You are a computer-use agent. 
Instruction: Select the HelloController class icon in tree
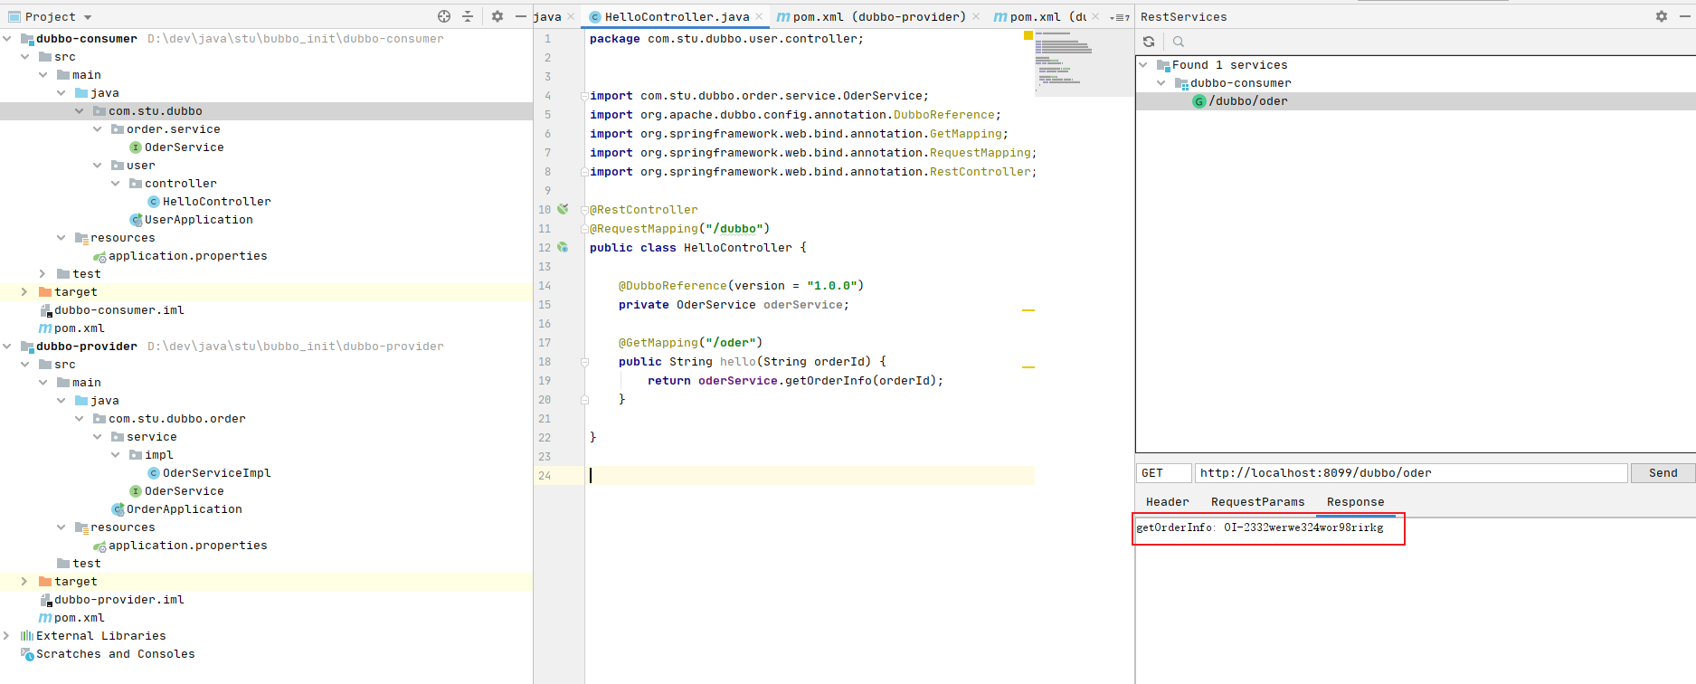[154, 202]
